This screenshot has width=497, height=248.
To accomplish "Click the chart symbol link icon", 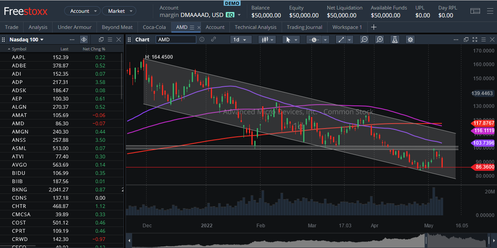I will pos(214,39).
